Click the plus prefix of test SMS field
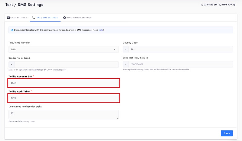Viewport: 242px width, 141px height. 126,64
